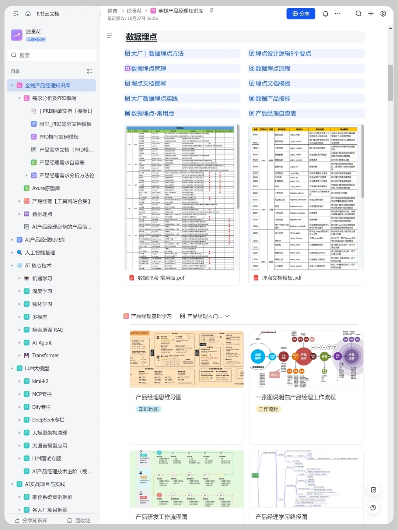Image resolution: width=398 pixels, height=530 pixels.
Task: Open the help question mark button
Action: pyautogui.click(x=373, y=508)
